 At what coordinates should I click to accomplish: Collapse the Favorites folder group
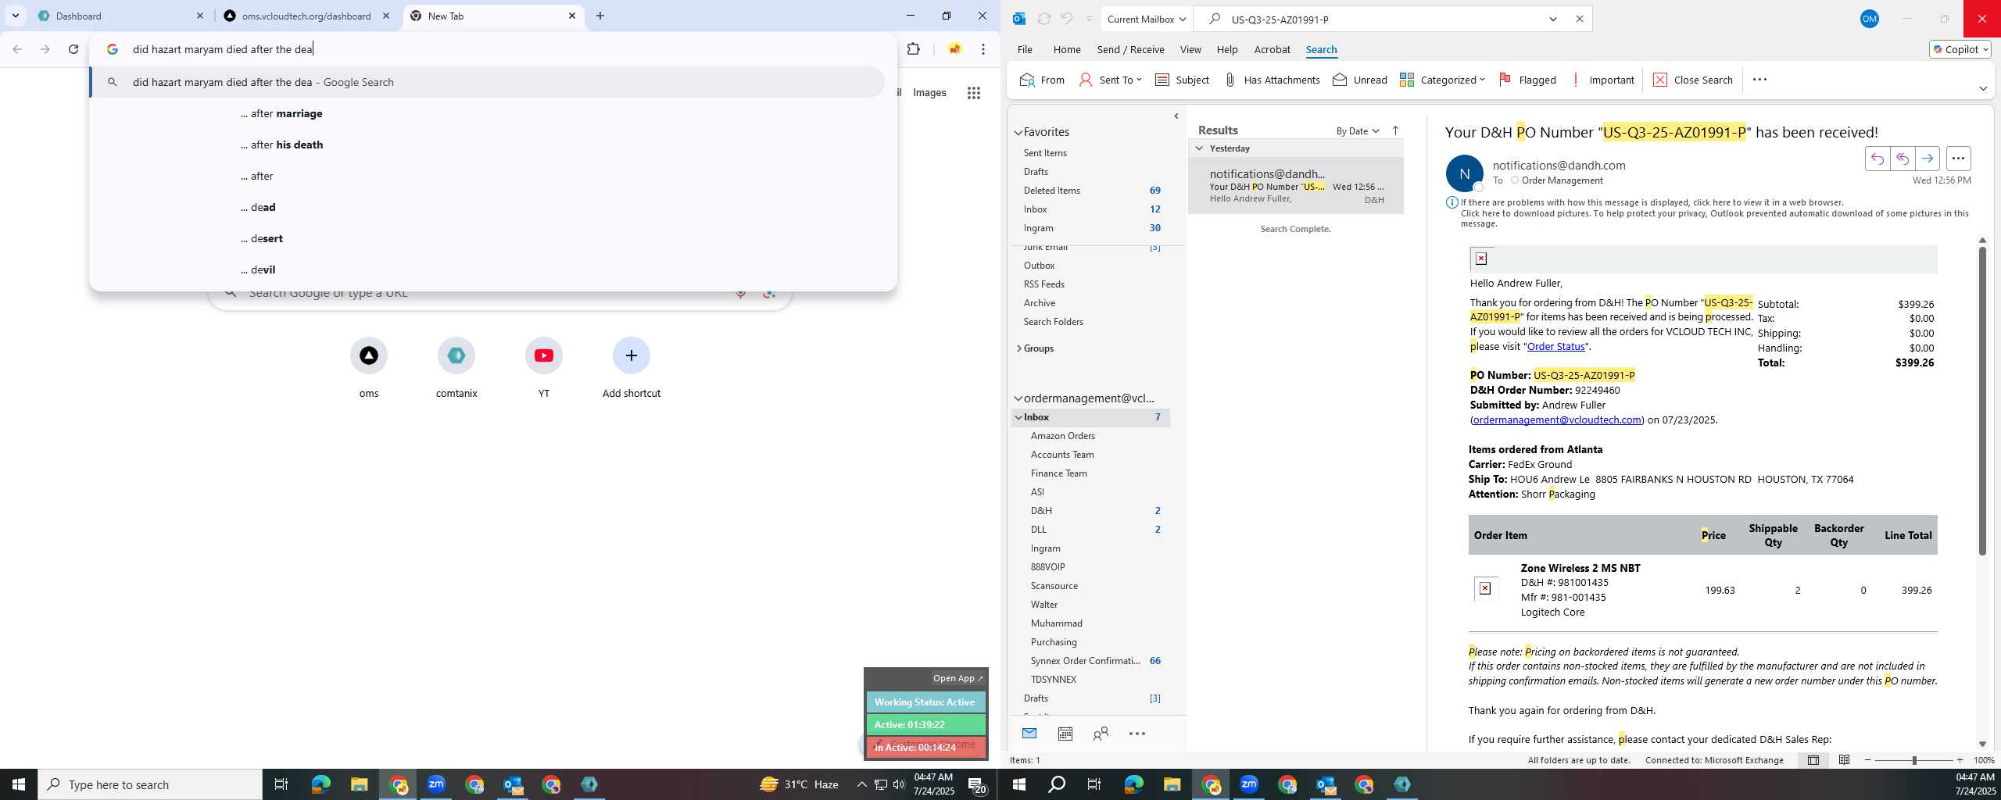point(1018,133)
